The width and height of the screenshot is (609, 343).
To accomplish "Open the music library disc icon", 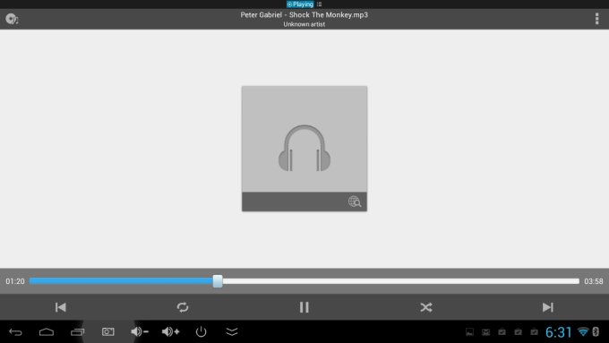I will coord(12,19).
